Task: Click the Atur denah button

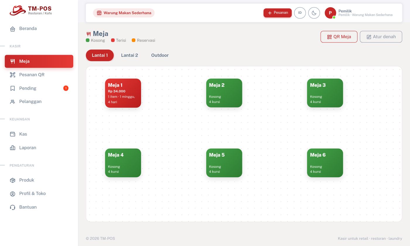Action: pyautogui.click(x=381, y=37)
